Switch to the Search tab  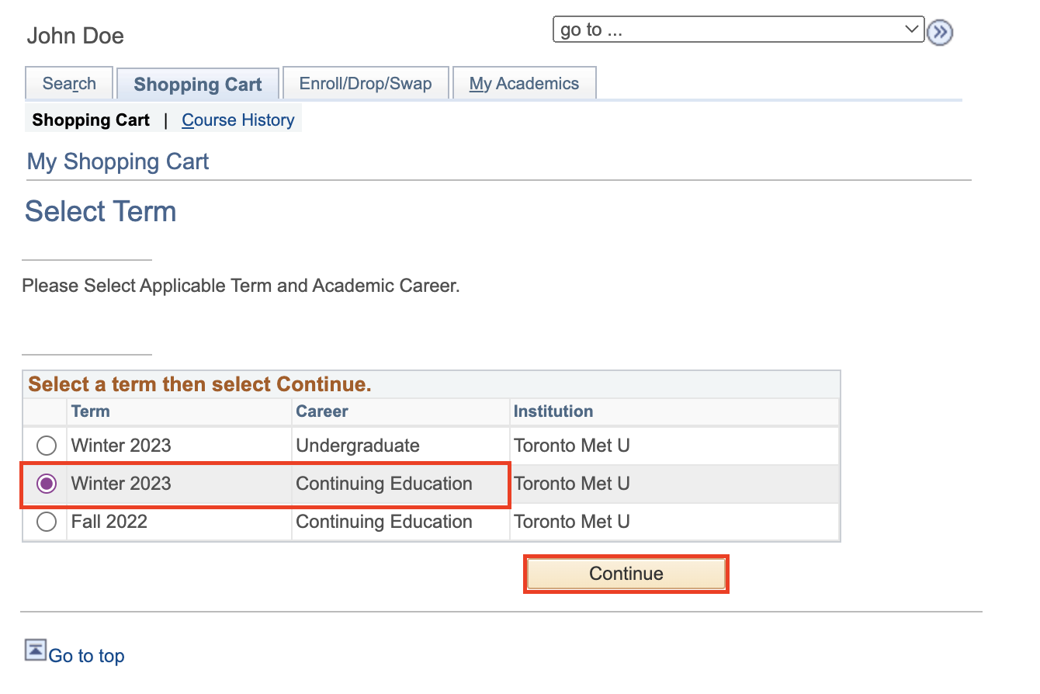coord(69,84)
